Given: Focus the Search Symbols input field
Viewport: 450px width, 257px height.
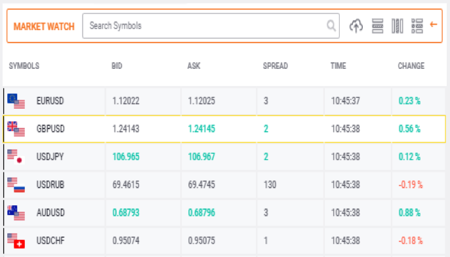Looking at the screenshot, I should coord(211,26).
